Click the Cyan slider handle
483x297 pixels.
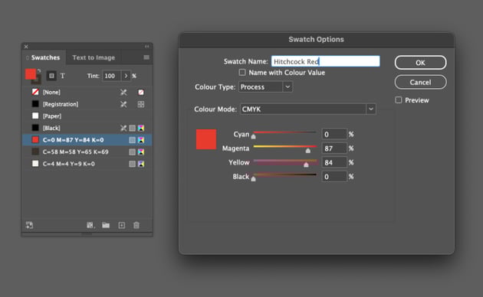tap(253, 136)
